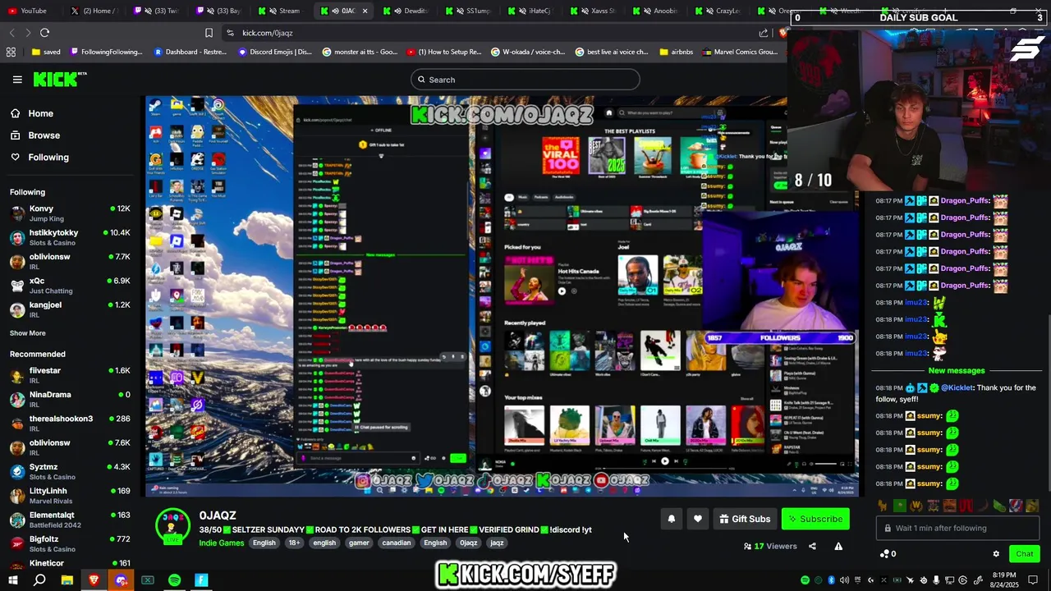
Task: Switch to iHateCj browser tab
Action: (534, 11)
